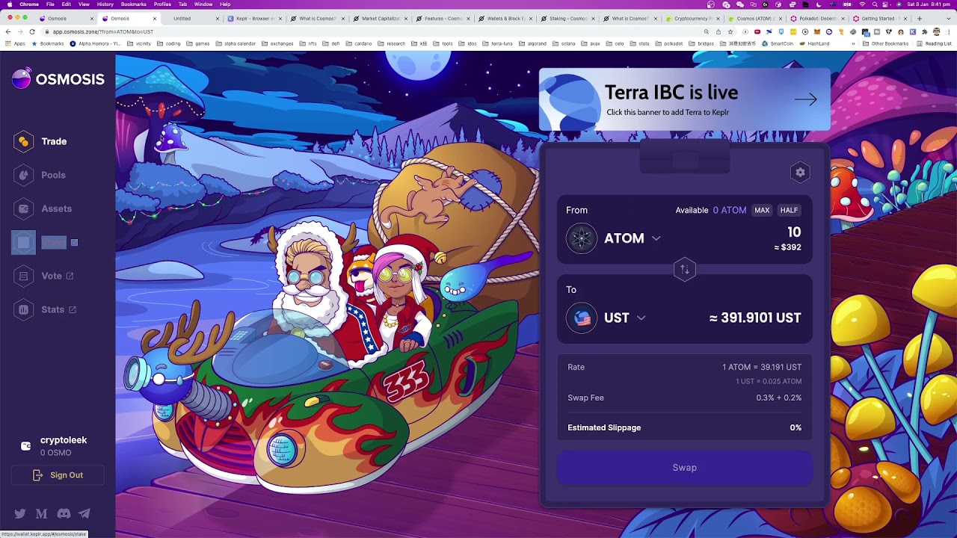Viewport: 957px width, 538px height.
Task: Open Osmosis Twitter link icon
Action: click(x=20, y=513)
